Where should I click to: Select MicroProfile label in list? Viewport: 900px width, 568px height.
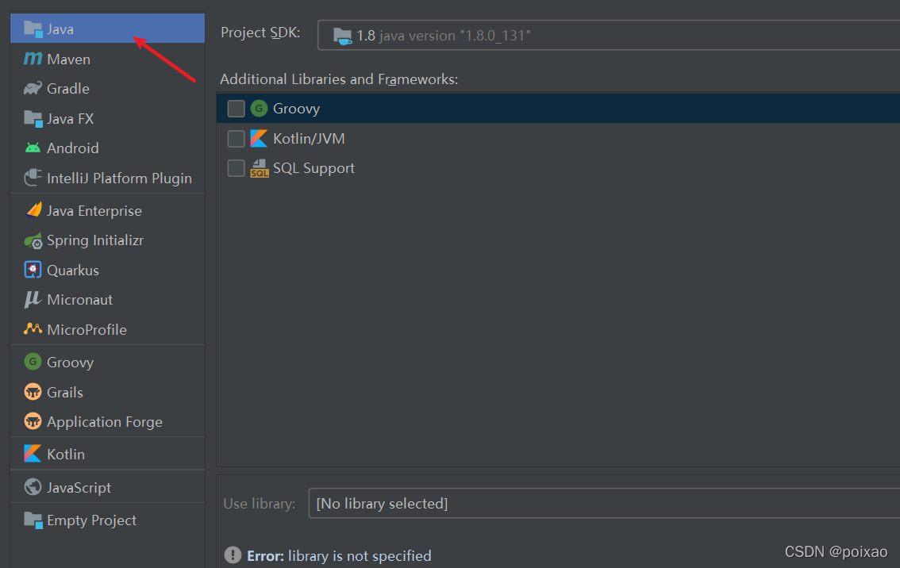pyautogui.click(x=87, y=329)
